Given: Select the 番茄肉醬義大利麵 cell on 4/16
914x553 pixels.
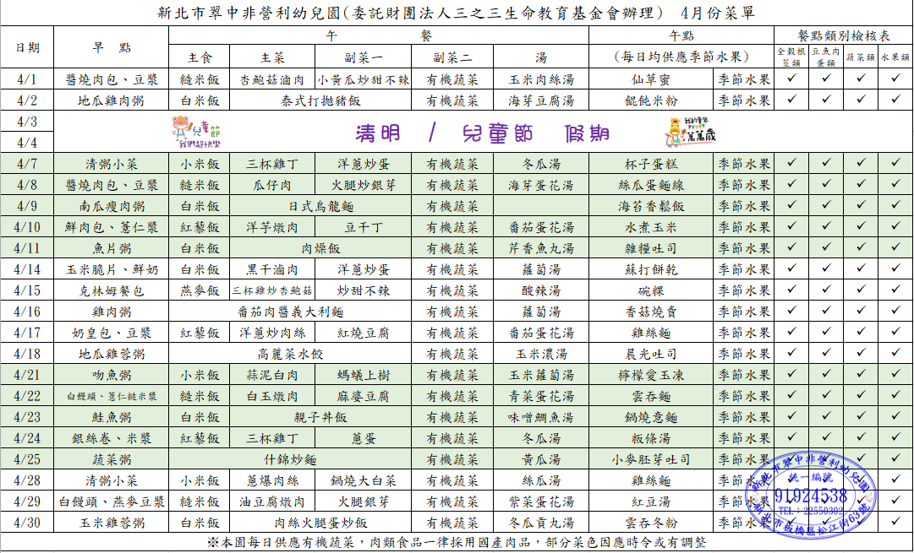Looking at the screenshot, I should click(x=290, y=312).
